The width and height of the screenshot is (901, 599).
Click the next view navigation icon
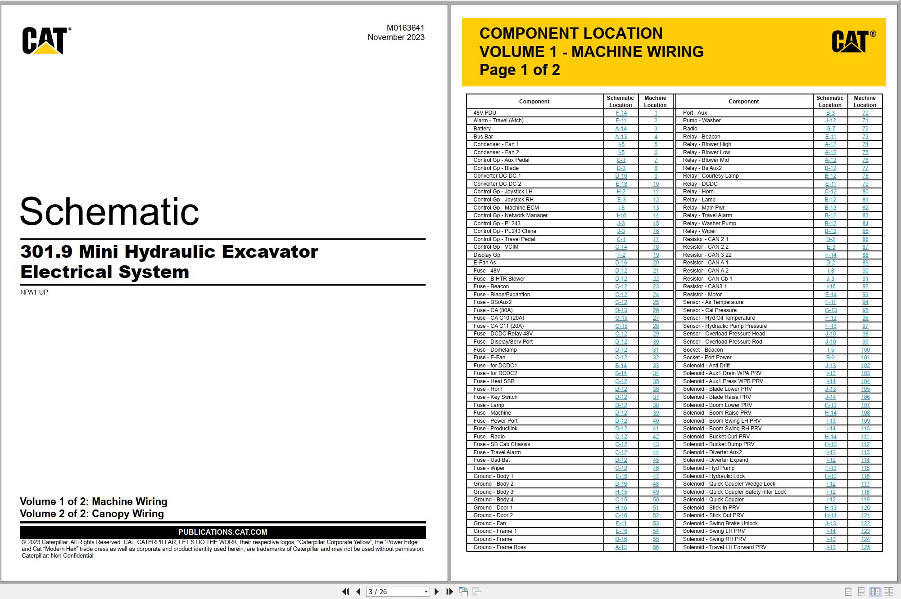(477, 592)
